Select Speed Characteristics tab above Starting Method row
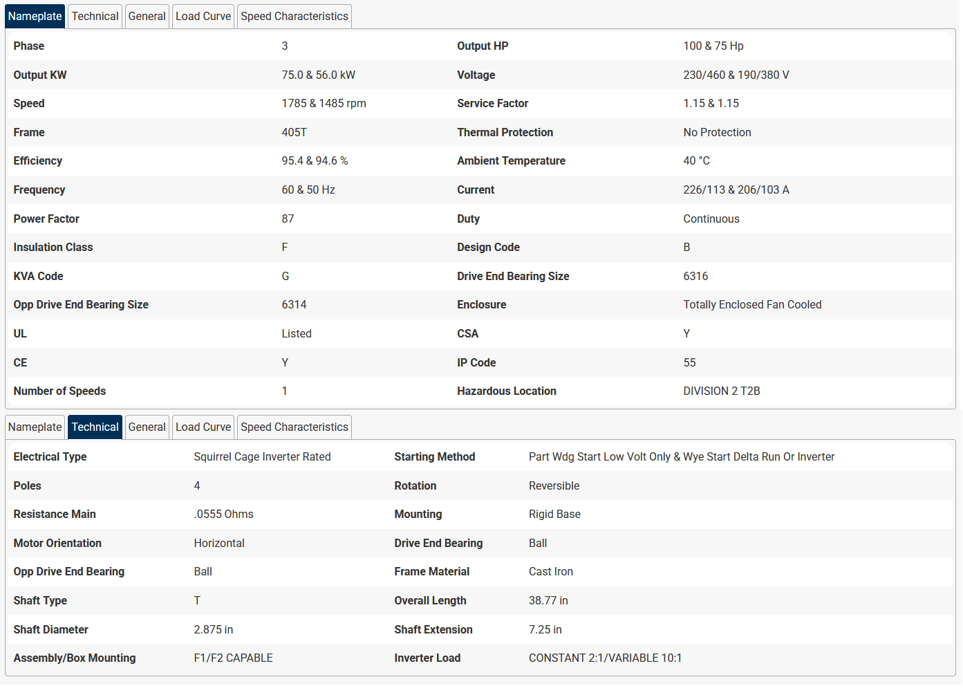 294,427
